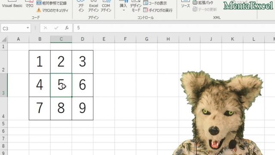This screenshot has height=155, width=275.
Task: Click the formula bar showing 5
Action: [x=174, y=28]
